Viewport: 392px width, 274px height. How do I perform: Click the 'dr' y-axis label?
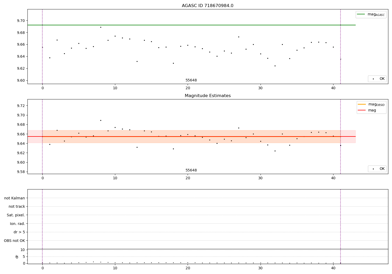click(x=17, y=257)
